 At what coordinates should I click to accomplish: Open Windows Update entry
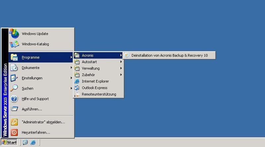(41, 34)
